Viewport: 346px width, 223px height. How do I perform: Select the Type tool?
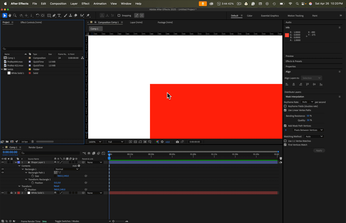[59, 15]
